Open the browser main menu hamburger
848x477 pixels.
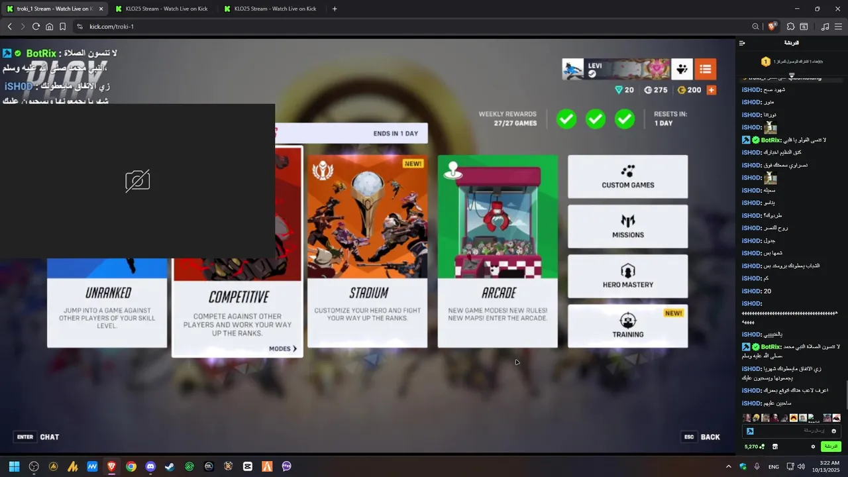pos(838,26)
